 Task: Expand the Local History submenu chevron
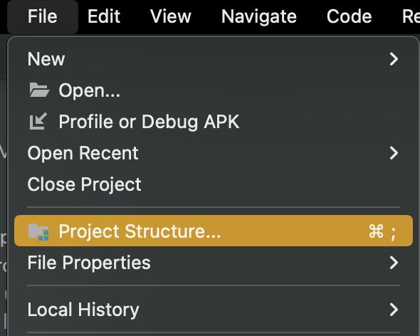coord(394,310)
